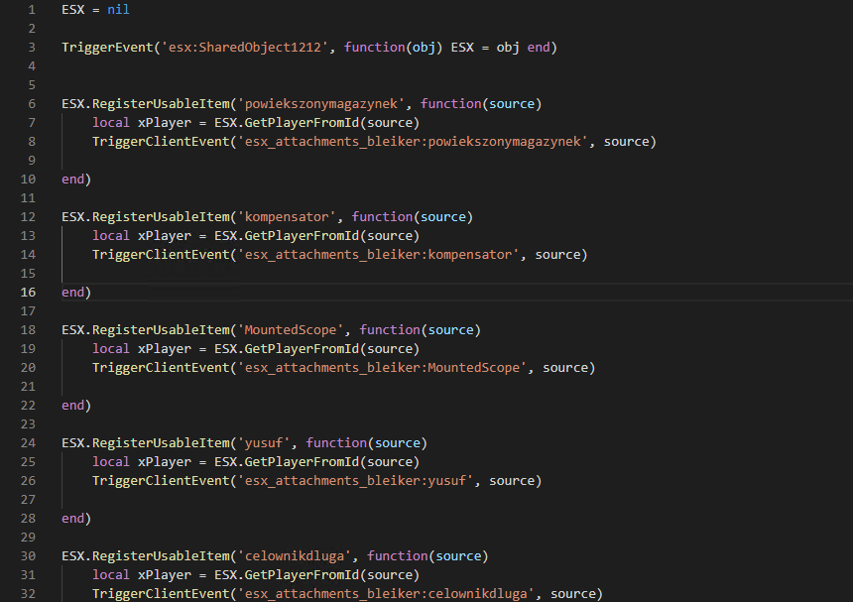Click 'esx_attachments_bleiker:powiekszonymagazynek' string on line 8
The image size is (853, 602).
pos(413,142)
